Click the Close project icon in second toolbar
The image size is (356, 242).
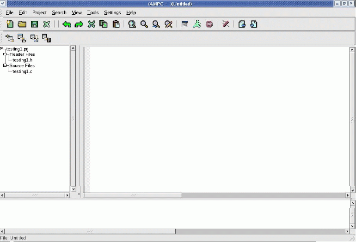click(47, 38)
